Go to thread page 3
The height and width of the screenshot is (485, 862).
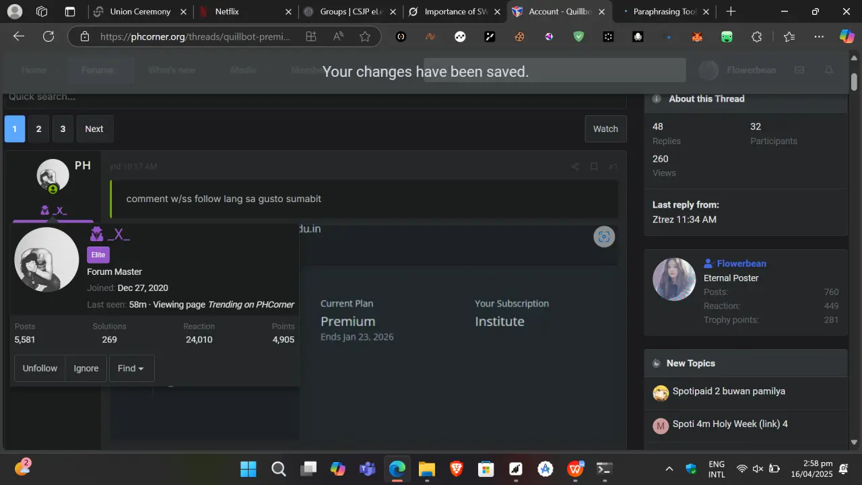(63, 129)
